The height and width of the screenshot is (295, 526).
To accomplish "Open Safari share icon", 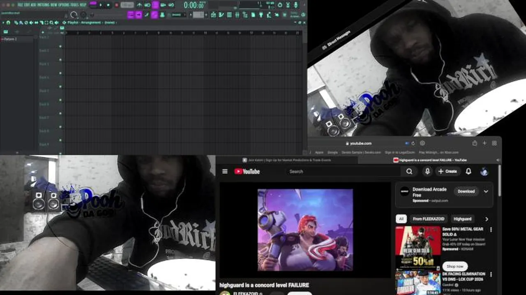I will tap(475, 143).
